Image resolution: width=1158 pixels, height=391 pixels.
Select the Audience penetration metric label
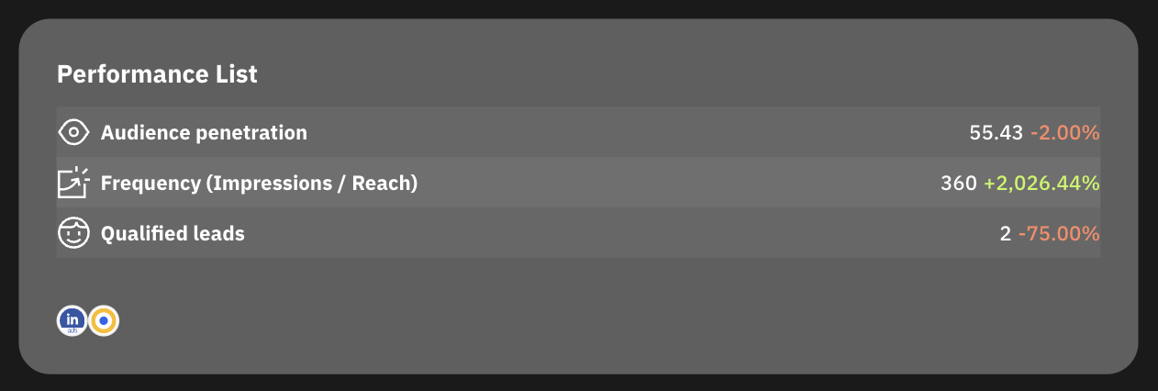pyautogui.click(x=204, y=132)
